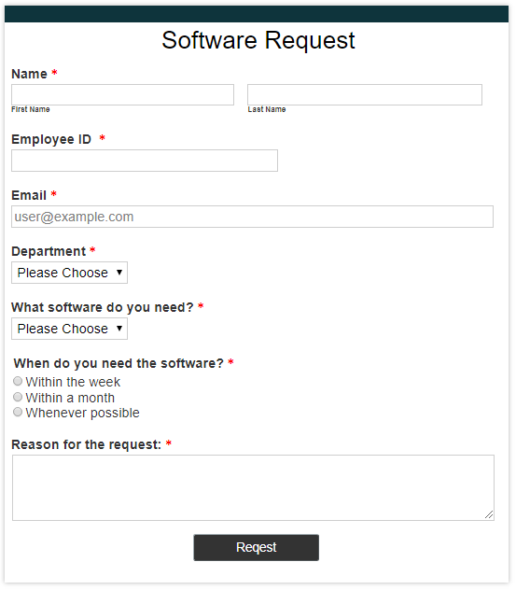Select the 'Within a month' radio button
The image size is (516, 590).
18,397
